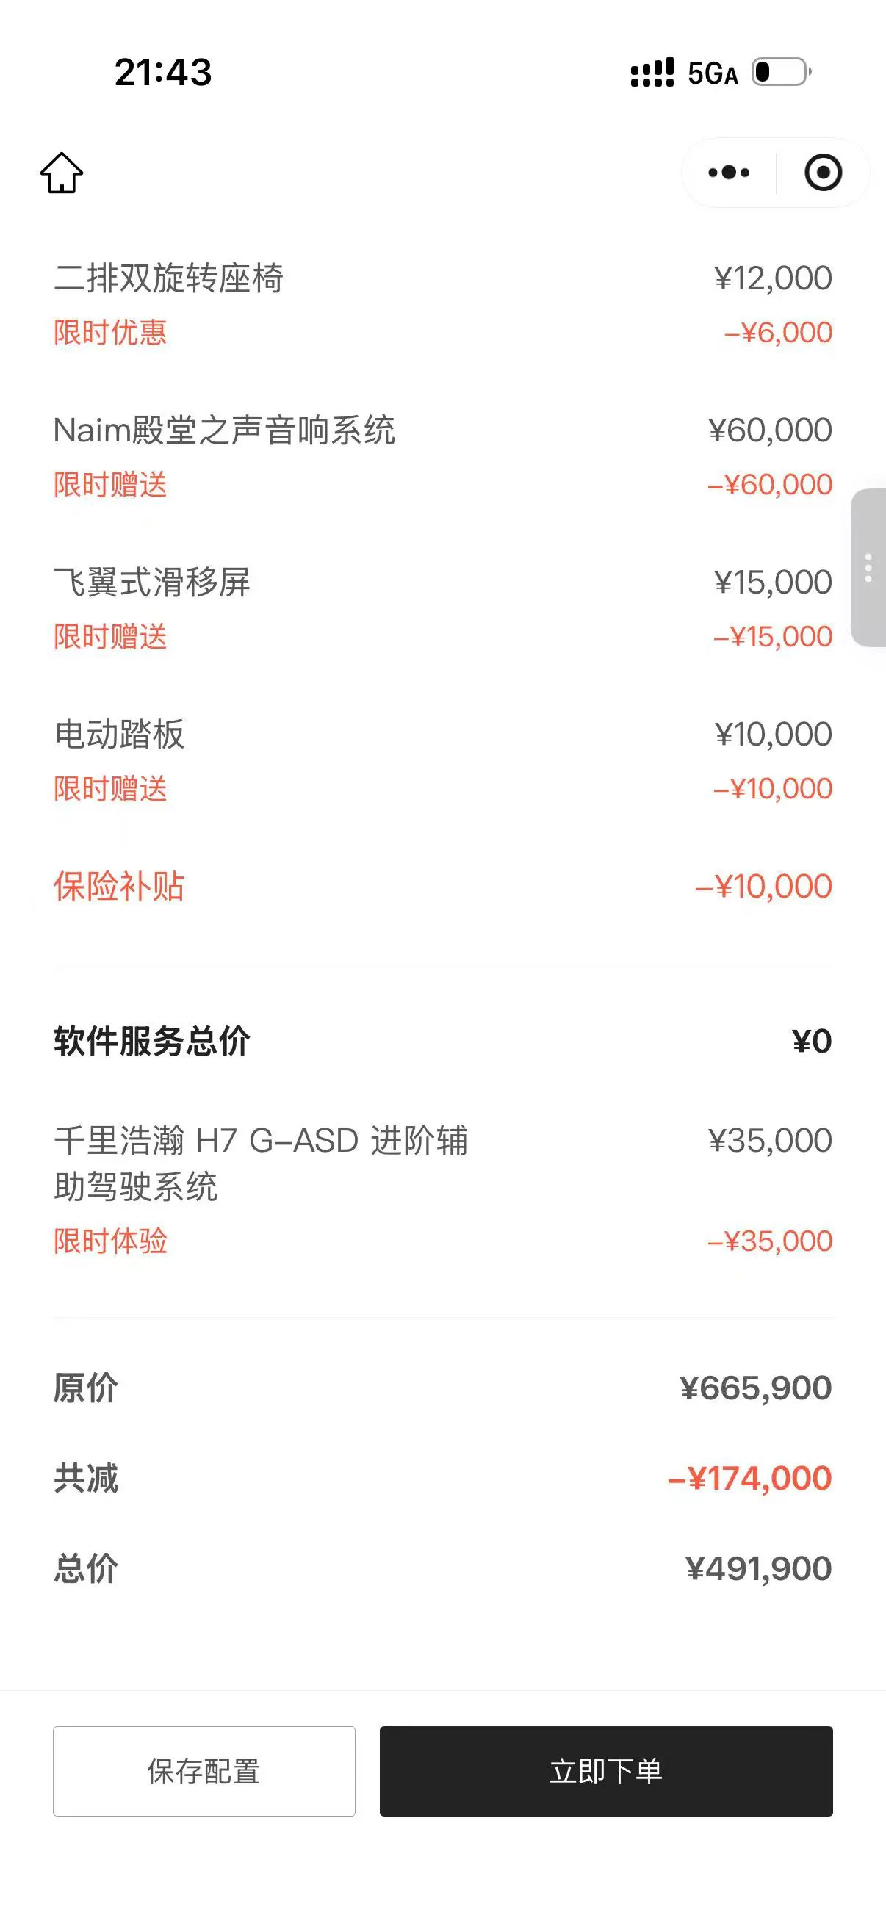Open the mini program more-options dots menu
This screenshot has height=1926, width=886.
(728, 173)
